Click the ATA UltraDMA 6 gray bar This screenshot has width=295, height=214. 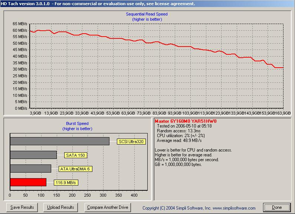point(30,169)
